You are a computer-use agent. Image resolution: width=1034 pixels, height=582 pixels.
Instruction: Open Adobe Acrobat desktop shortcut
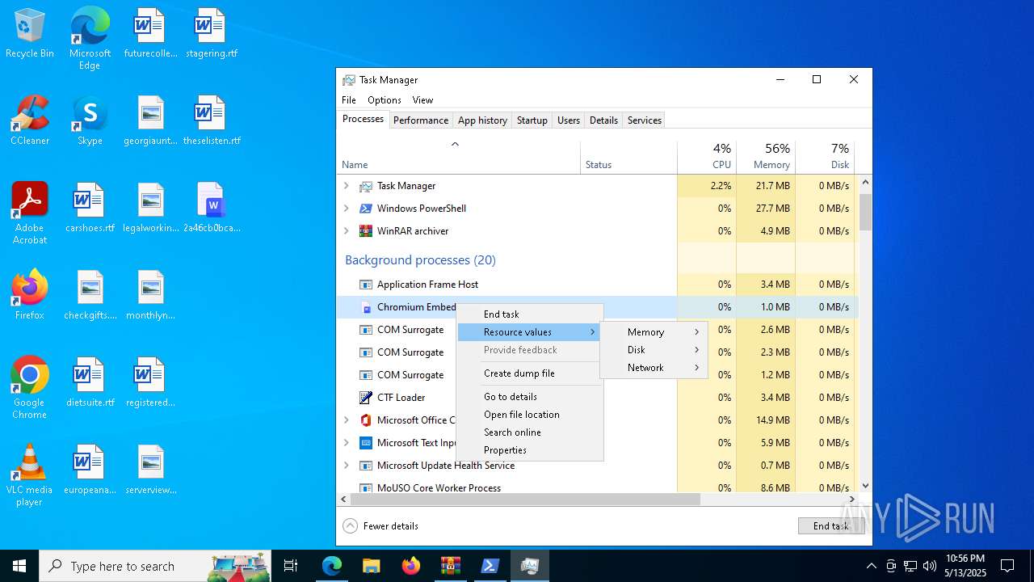pyautogui.click(x=30, y=213)
